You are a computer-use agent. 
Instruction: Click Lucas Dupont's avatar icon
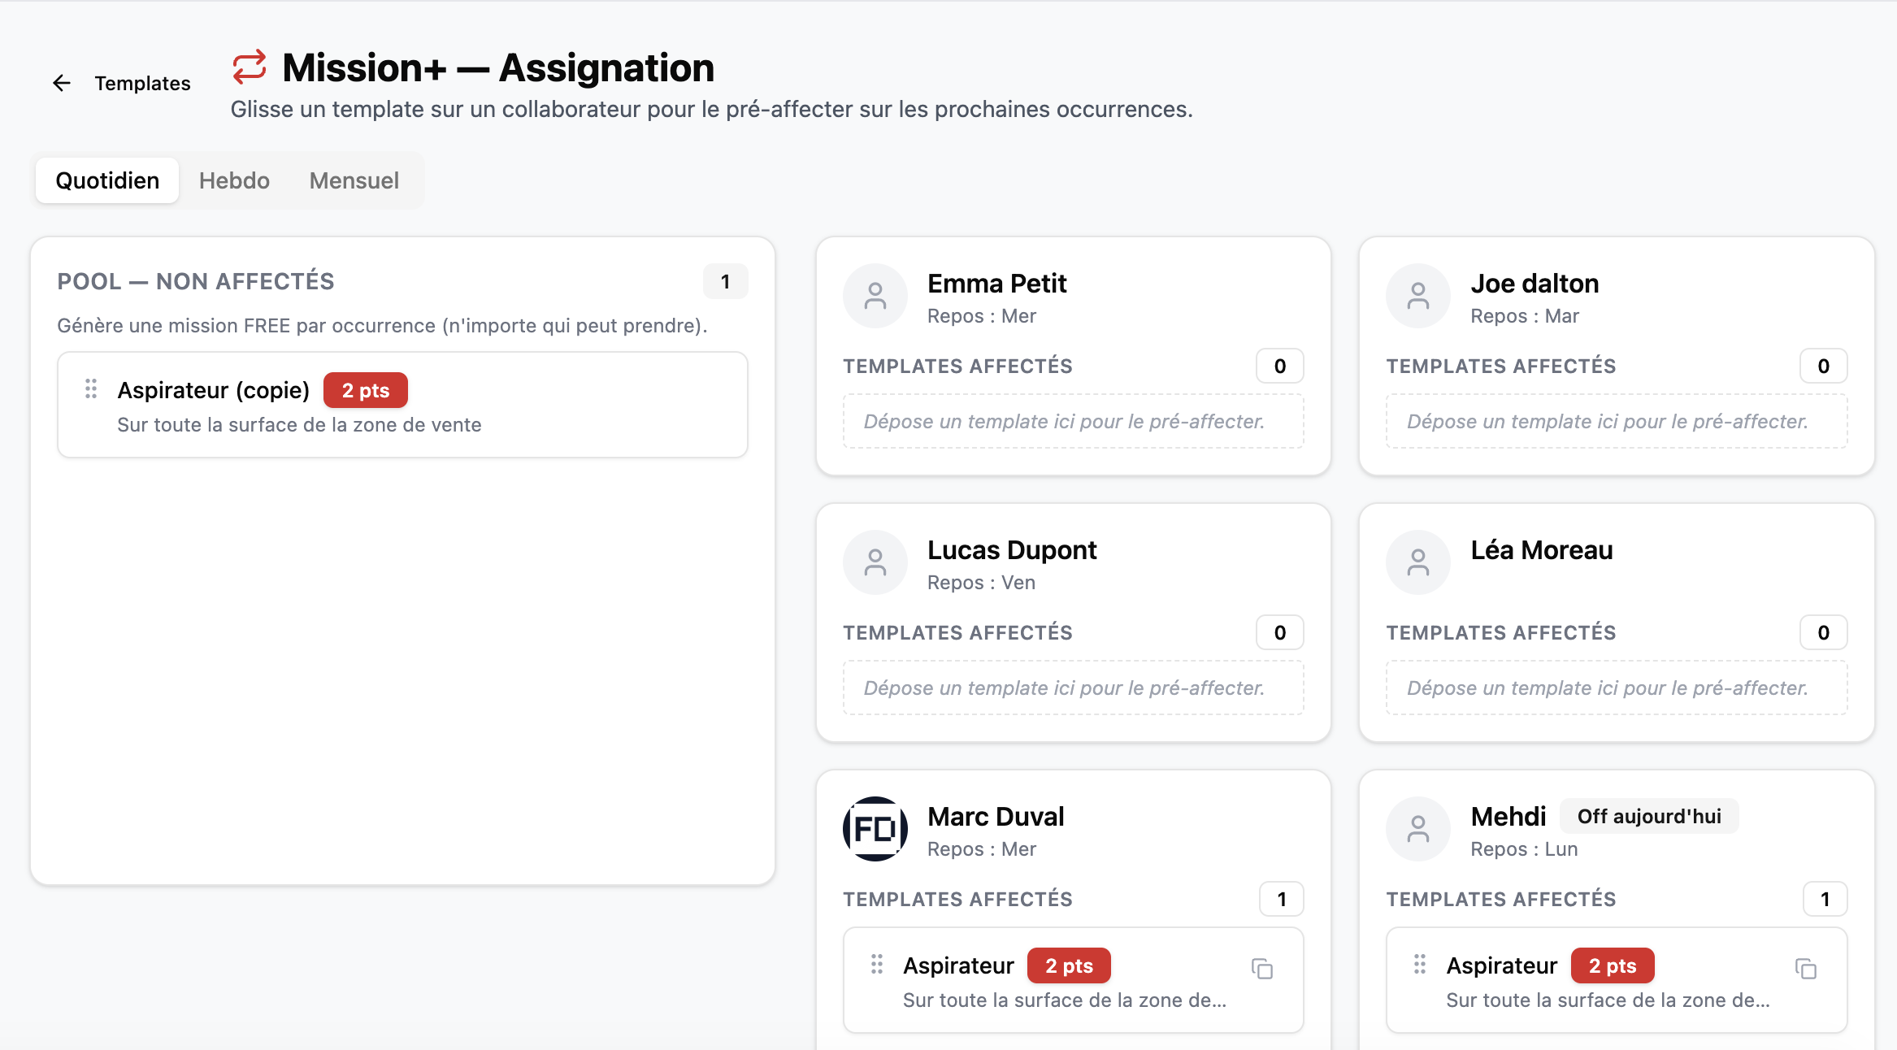pyautogui.click(x=875, y=562)
